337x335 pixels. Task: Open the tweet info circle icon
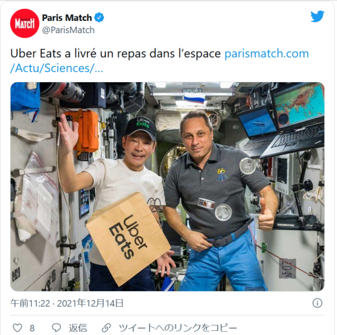(x=317, y=303)
